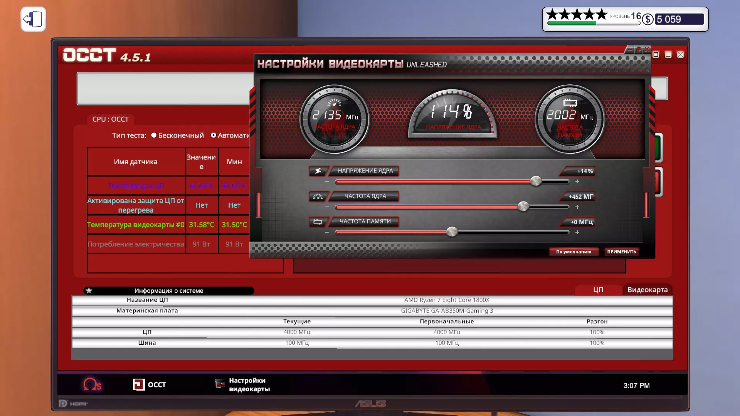Select the CPU : OCCT tab
Screen dimensions: 740x416
[x=111, y=119]
